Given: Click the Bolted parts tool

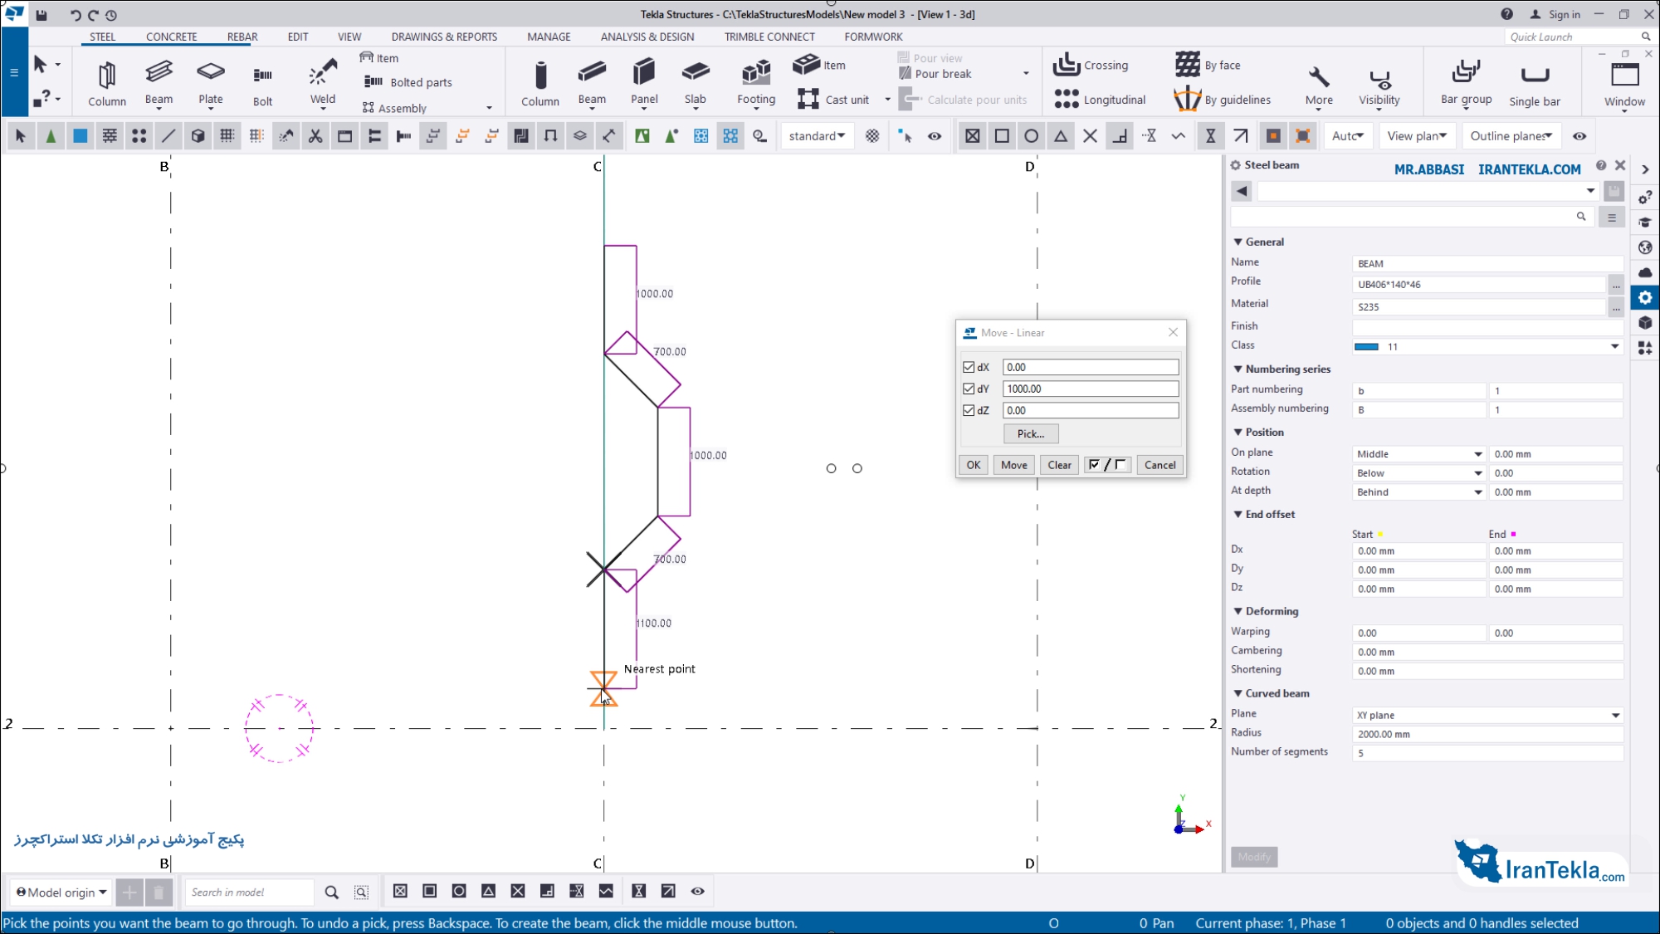Looking at the screenshot, I should (408, 82).
